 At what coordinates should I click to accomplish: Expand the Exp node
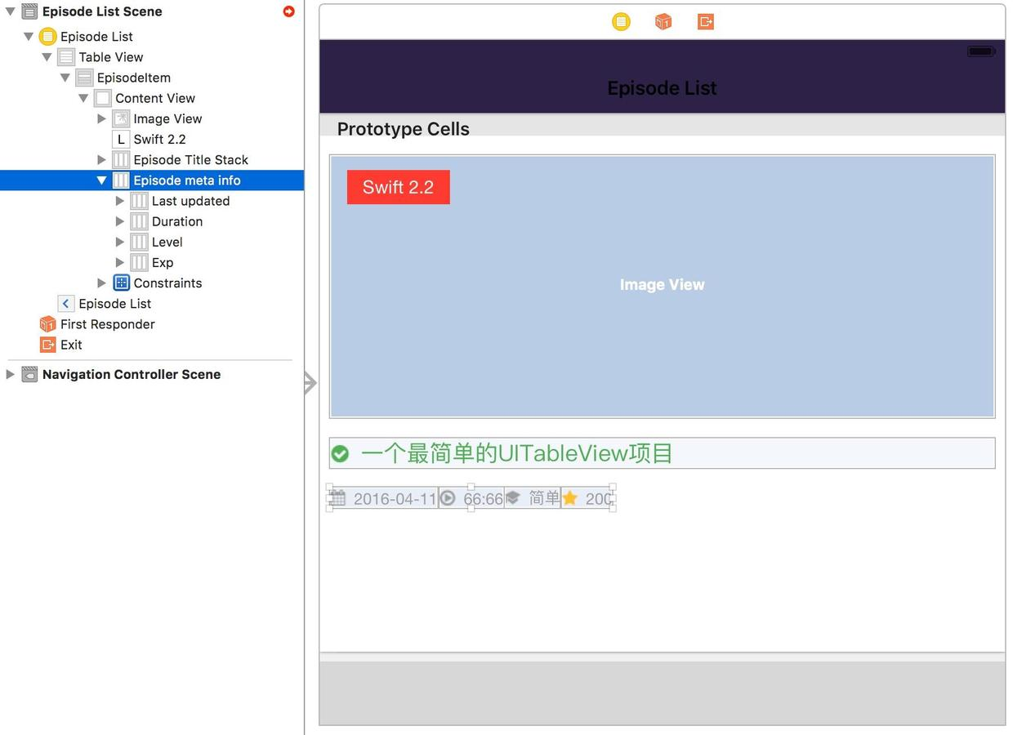[x=120, y=262]
